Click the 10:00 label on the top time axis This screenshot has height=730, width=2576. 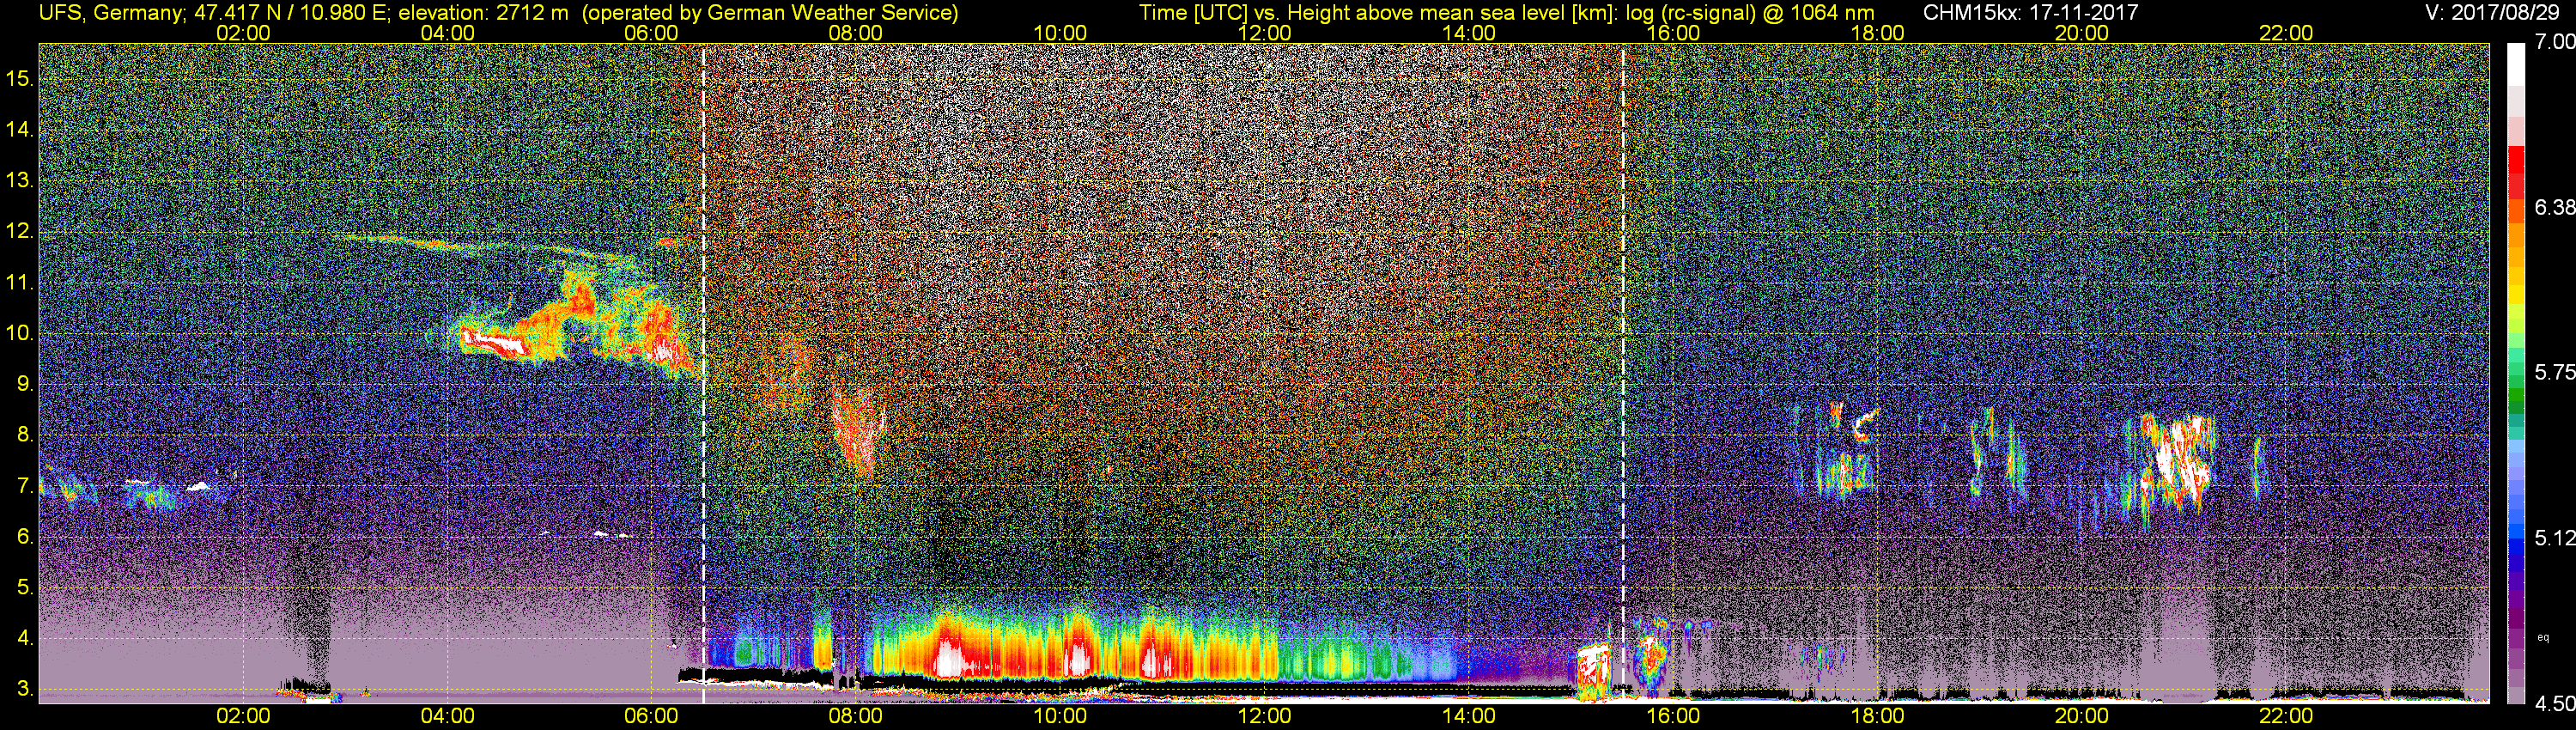[x=1060, y=33]
